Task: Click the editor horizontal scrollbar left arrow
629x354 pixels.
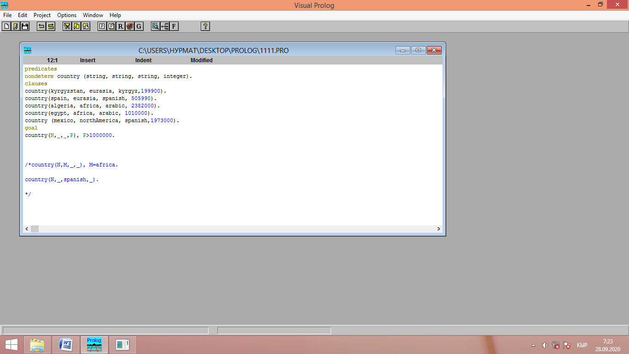Action: (x=27, y=229)
